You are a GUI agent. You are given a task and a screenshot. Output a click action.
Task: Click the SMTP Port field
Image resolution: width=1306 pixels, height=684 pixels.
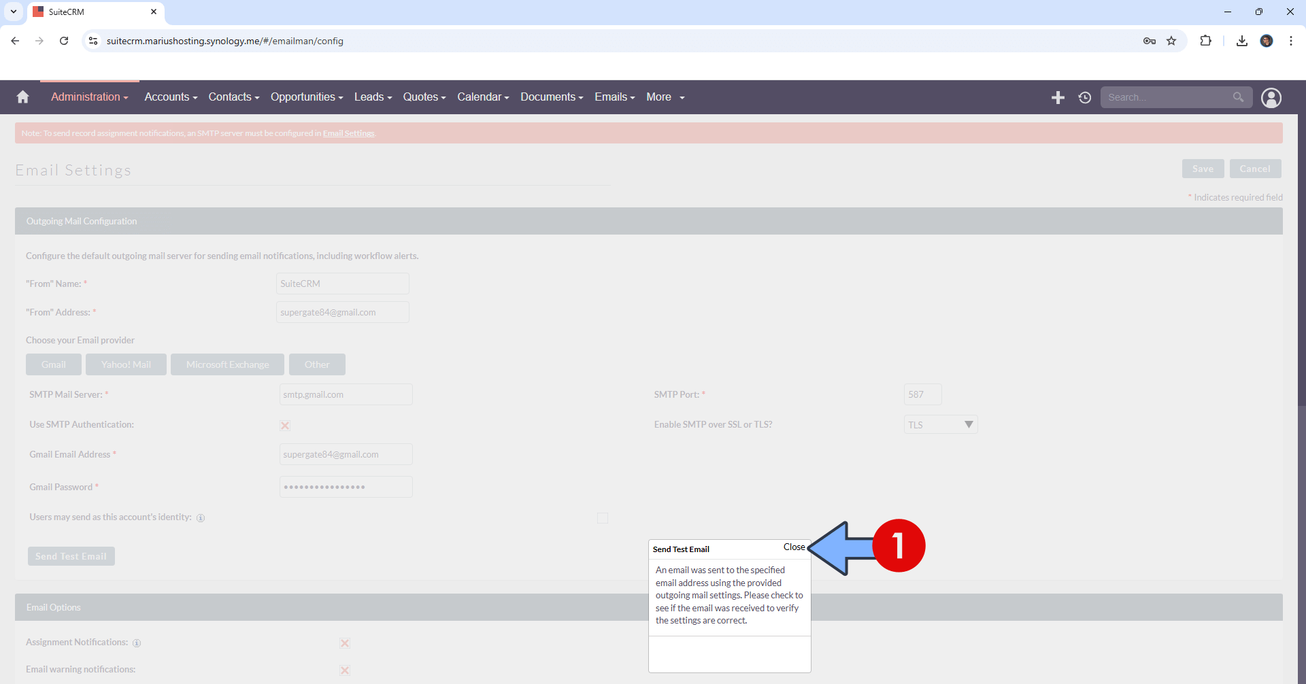click(x=923, y=394)
